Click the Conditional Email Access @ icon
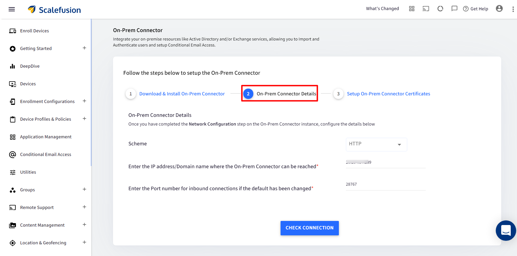 (13, 155)
